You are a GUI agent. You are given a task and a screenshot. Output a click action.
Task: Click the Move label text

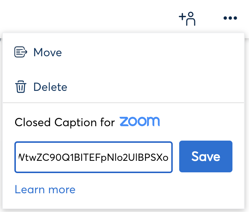pos(47,52)
